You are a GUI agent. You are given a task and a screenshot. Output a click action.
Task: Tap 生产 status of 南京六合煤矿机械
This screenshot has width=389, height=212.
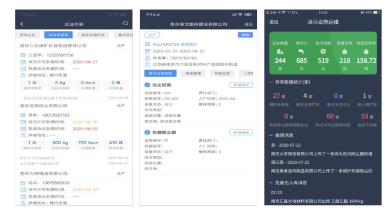click(x=121, y=46)
